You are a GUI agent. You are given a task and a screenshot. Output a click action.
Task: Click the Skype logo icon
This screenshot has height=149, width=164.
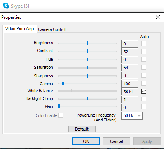(6, 6)
